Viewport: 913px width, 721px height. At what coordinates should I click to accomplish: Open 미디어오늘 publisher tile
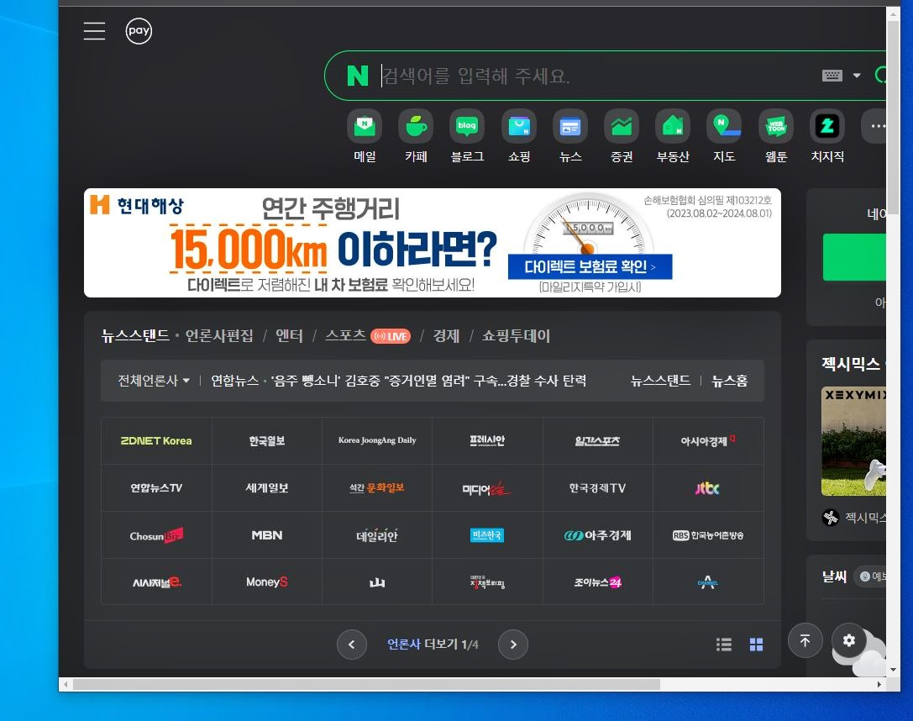487,488
